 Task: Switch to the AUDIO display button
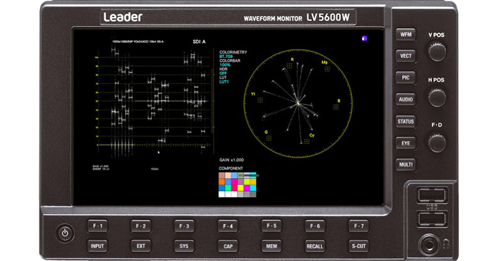pyautogui.click(x=406, y=99)
